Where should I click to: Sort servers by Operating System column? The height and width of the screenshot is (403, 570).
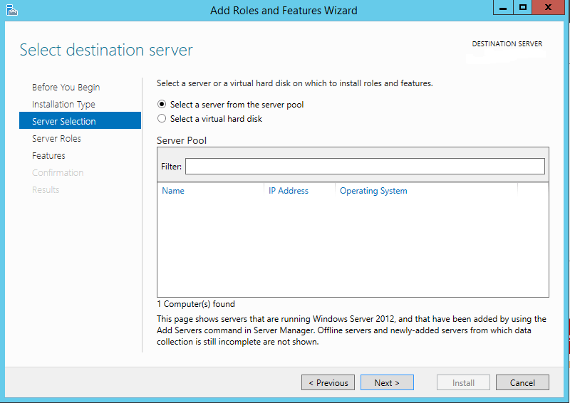(x=373, y=191)
